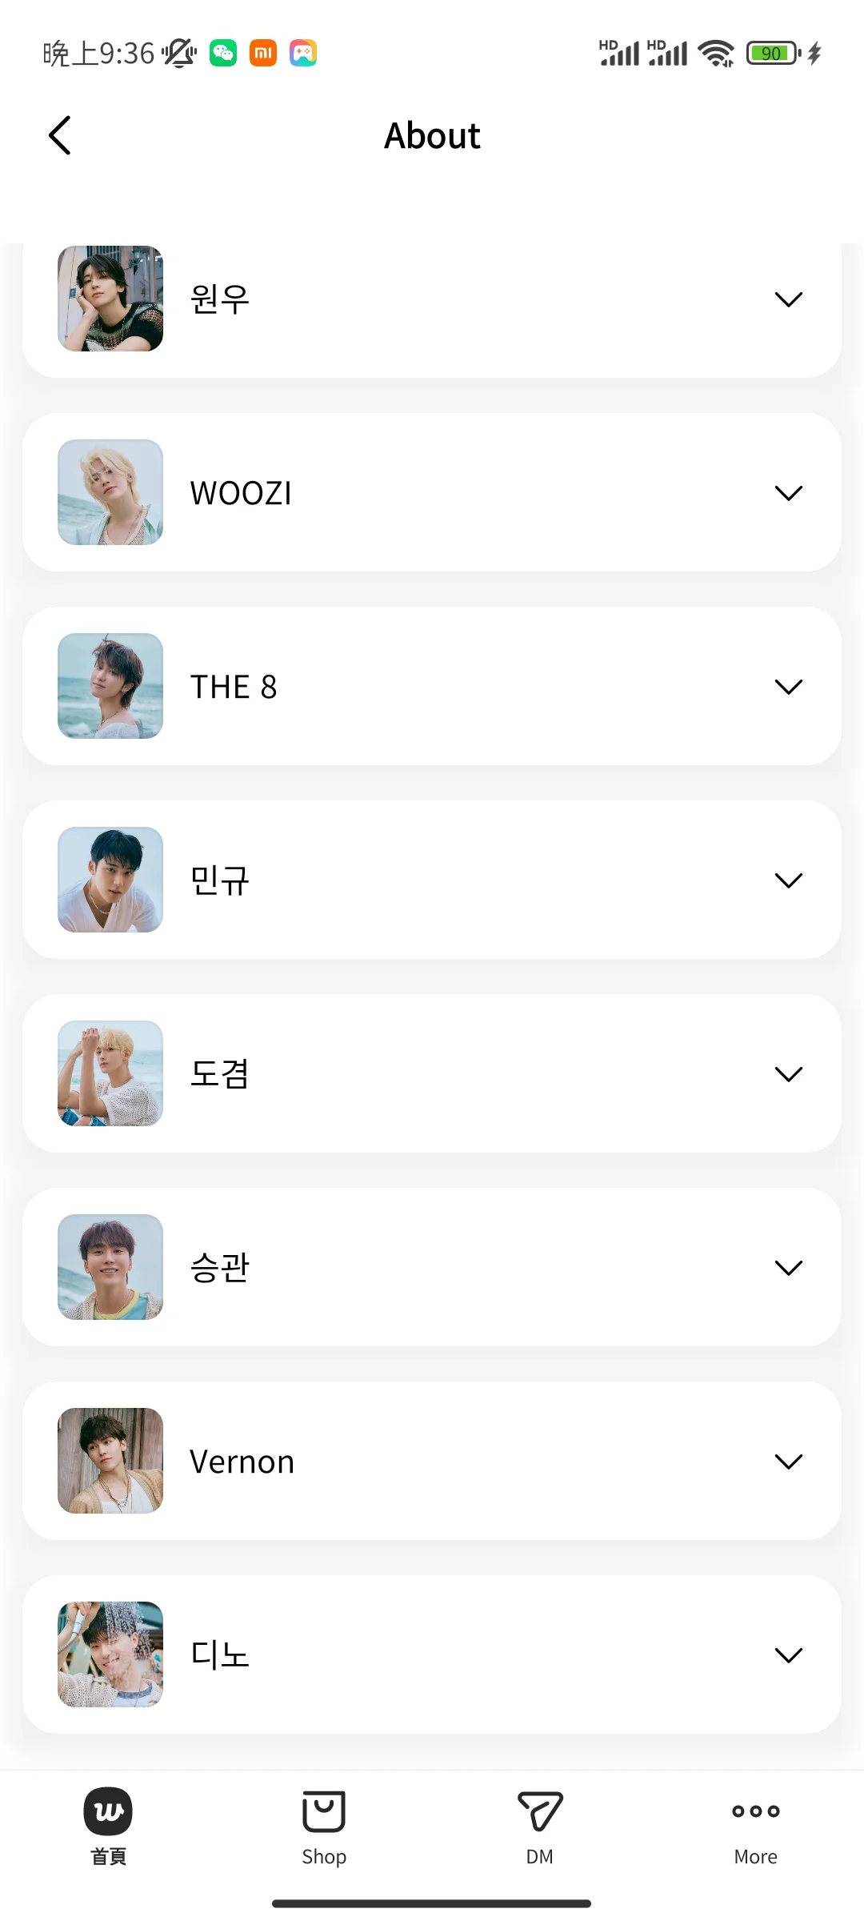The height and width of the screenshot is (1921, 864).
Task: Expand THE 8 profile details
Action: tap(788, 687)
